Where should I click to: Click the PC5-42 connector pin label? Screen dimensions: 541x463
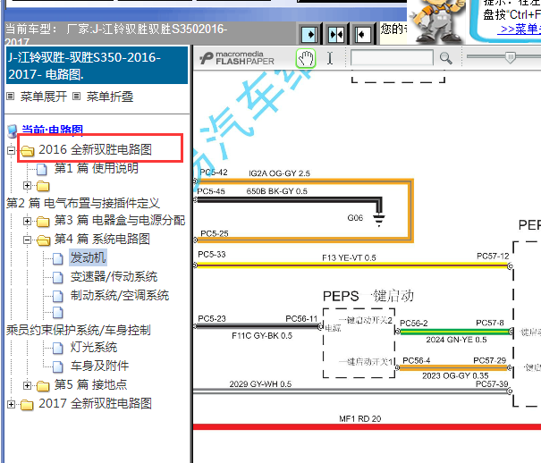coord(214,173)
